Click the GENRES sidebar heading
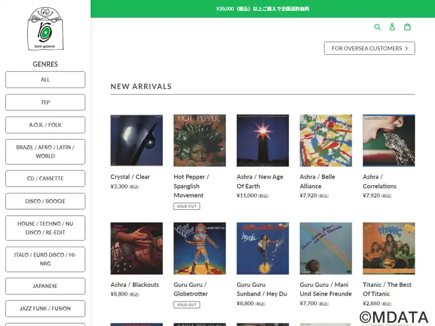 [x=45, y=64]
